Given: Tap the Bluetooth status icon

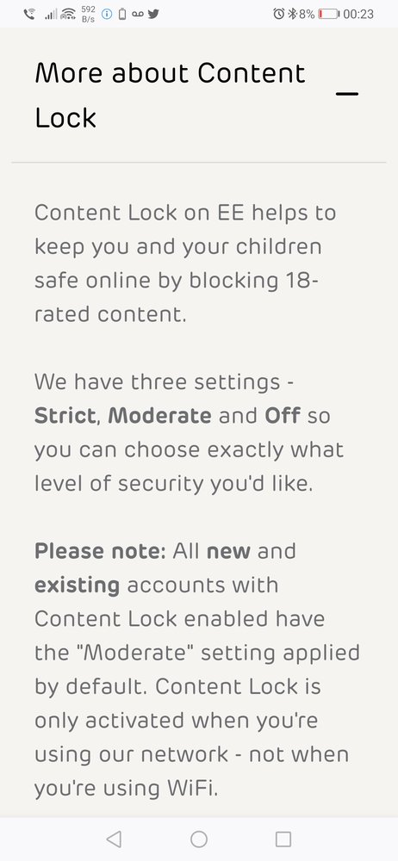Looking at the screenshot, I should [293, 14].
